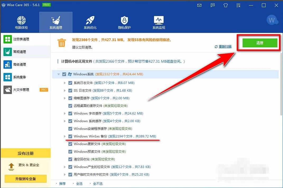283x188 pixels.
Task: Open the 电脑体检 PC checkup icon
Action: pyautogui.click(x=21, y=21)
